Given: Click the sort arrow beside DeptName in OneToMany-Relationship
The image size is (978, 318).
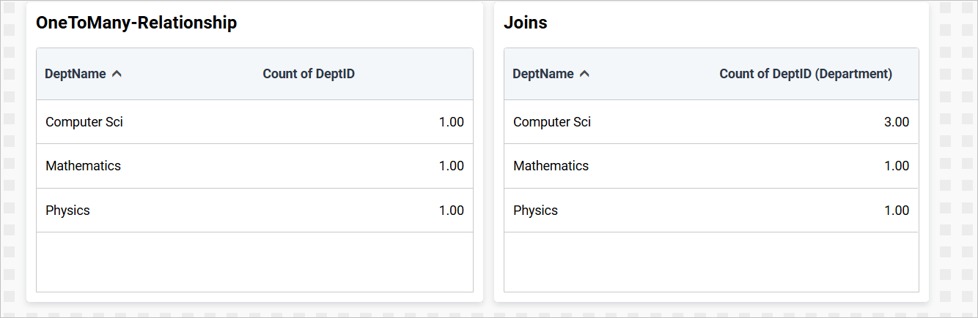Looking at the screenshot, I should [117, 74].
